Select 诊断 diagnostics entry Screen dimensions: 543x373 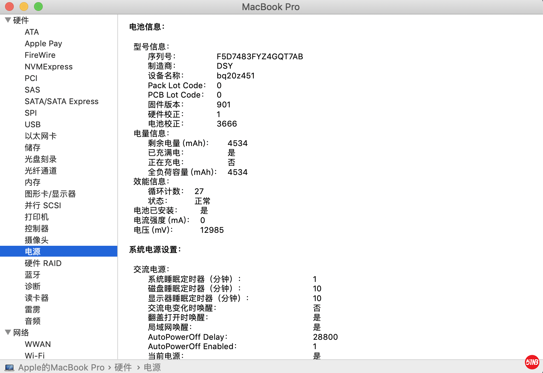pos(33,286)
